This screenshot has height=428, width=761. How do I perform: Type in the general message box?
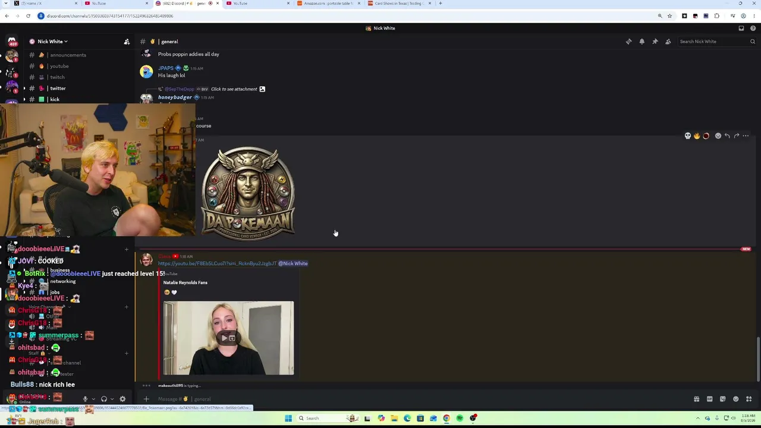click(416, 399)
